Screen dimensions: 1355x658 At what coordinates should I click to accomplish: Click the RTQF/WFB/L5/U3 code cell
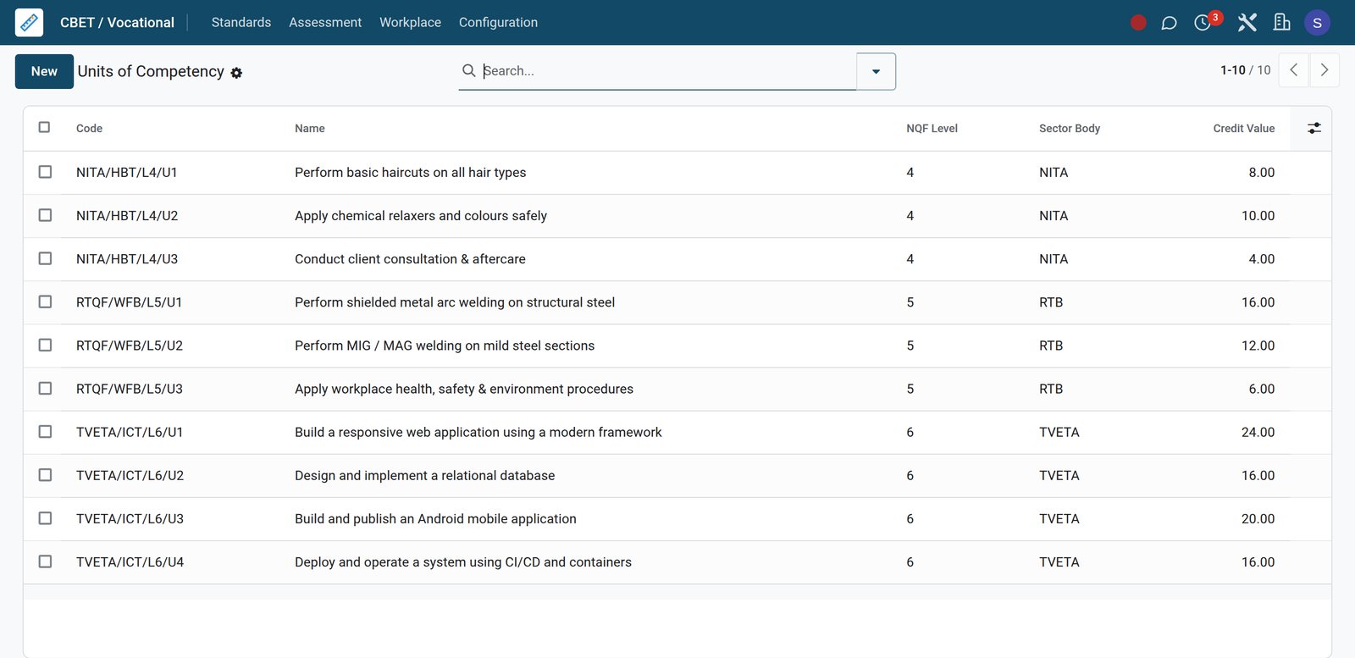(x=130, y=389)
